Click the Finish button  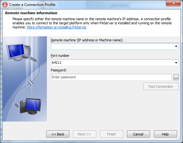[x=111, y=134]
